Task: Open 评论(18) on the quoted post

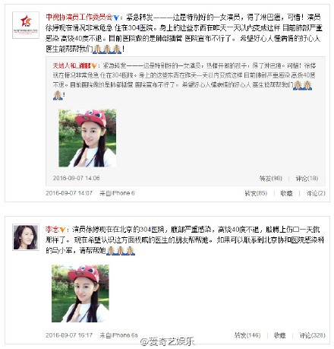Action: (x=307, y=179)
